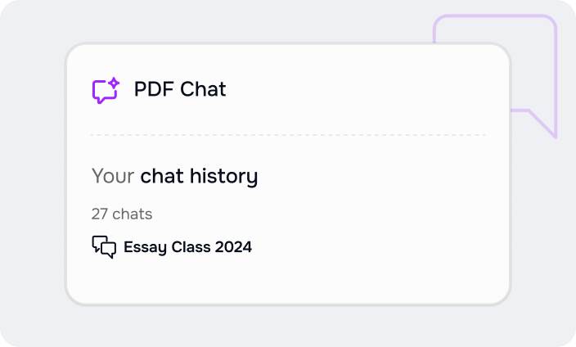Image resolution: width=576 pixels, height=347 pixels.
Task: Click the dashed divider line under PDF Chat
Action: coord(288,135)
